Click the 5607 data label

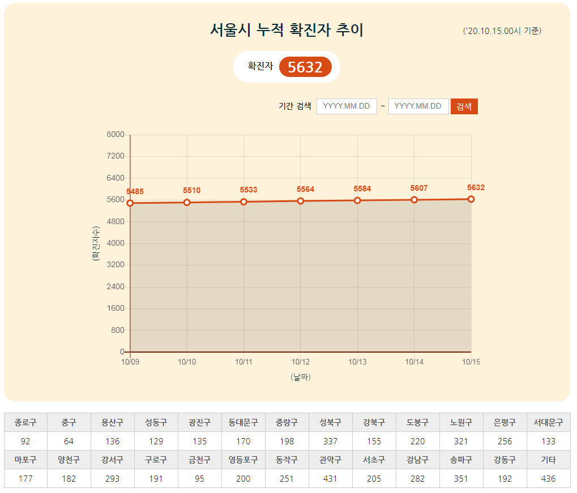[x=419, y=188]
